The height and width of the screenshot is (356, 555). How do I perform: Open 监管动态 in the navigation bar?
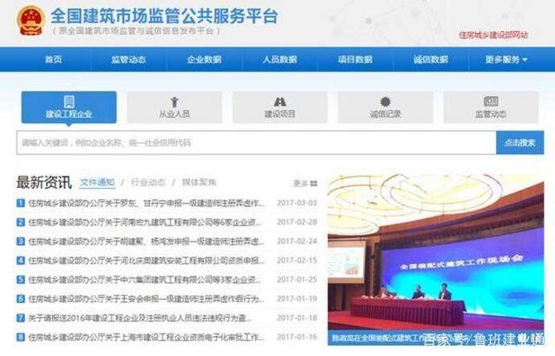click(x=128, y=60)
